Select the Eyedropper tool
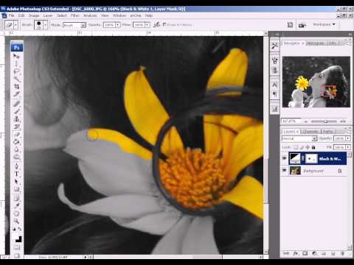 click(x=16, y=205)
